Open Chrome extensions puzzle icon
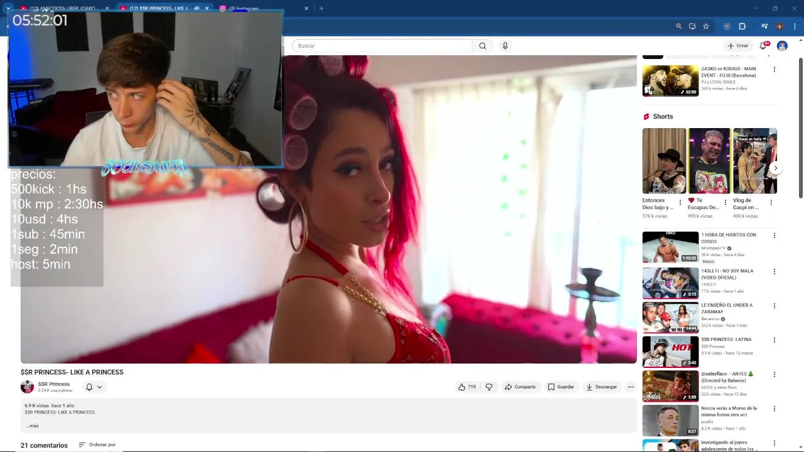This screenshot has height=452, width=804. [x=742, y=26]
